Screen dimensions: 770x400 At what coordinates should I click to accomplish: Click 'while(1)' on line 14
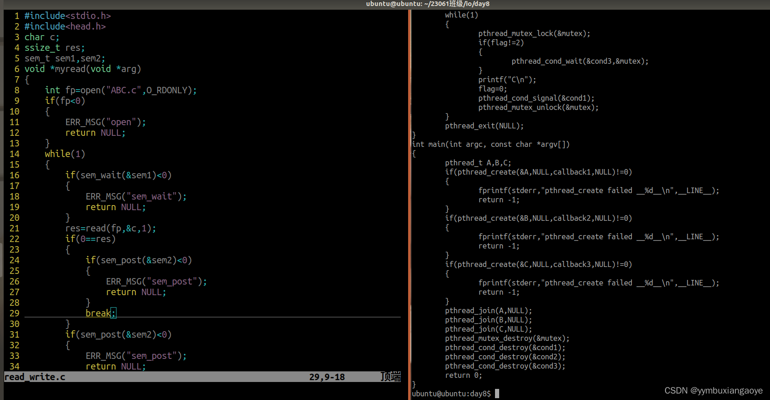pos(65,154)
